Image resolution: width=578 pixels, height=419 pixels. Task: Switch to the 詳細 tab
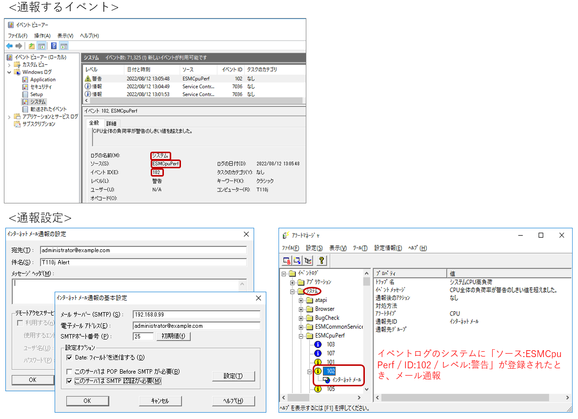coord(111,123)
